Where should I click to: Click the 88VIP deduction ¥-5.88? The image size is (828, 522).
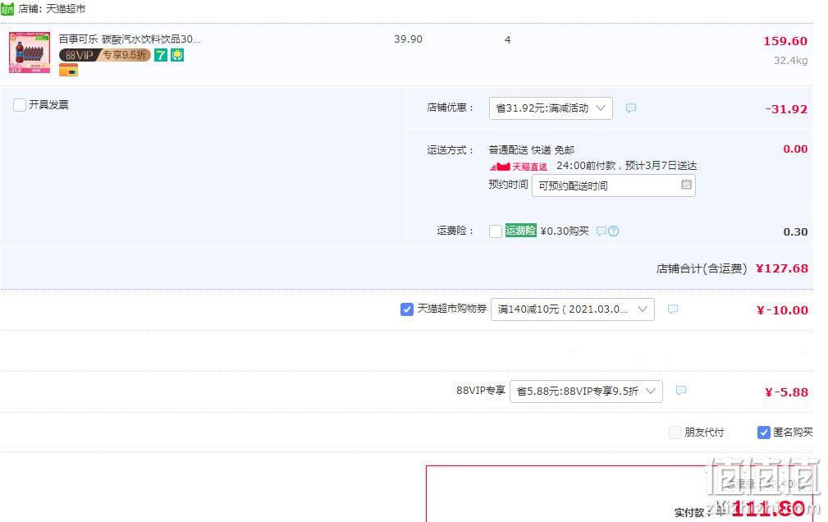(x=787, y=392)
